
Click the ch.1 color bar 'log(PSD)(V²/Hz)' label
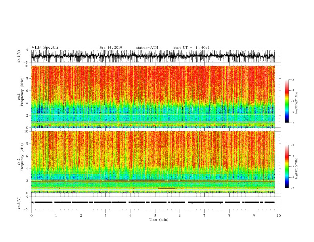(297, 103)
